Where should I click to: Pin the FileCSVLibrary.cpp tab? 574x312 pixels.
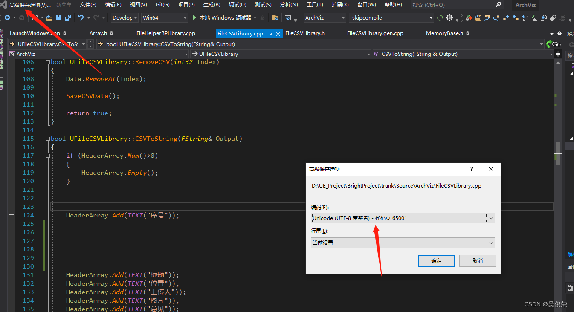[270, 33]
